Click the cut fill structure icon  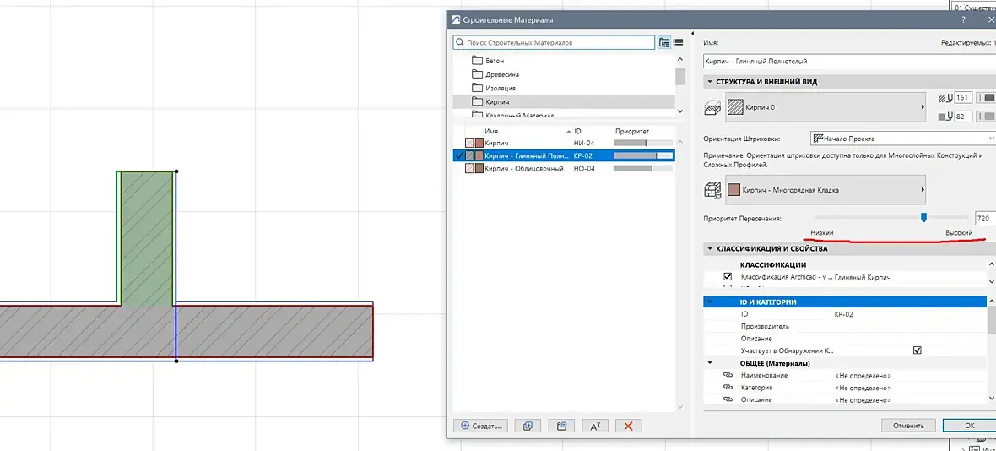point(712,108)
